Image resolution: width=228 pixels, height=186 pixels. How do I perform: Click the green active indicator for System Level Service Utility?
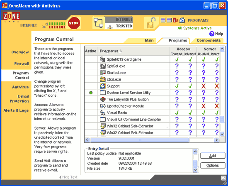pos(91,93)
